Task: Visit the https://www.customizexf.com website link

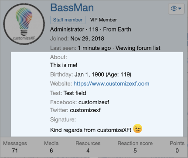Action: click(x=111, y=84)
